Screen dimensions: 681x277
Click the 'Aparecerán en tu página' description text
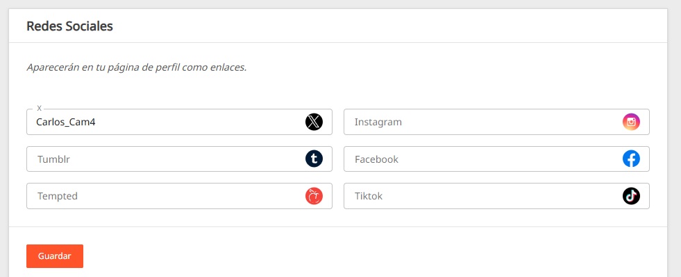click(136, 68)
